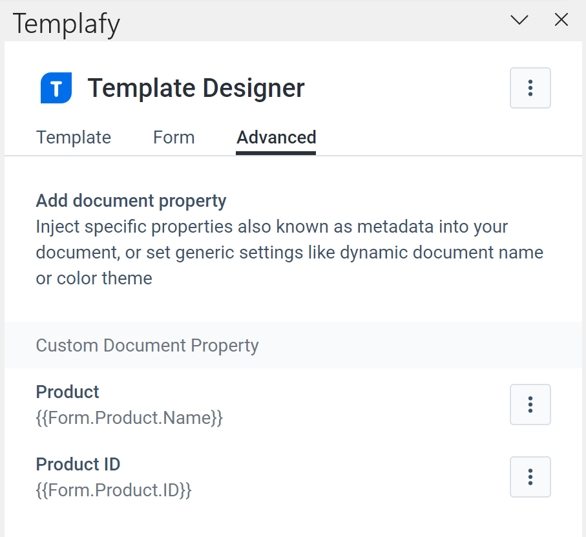The height and width of the screenshot is (537, 586).
Task: Click the kebab menu next to {{Form.Product.ID}}
Action: [x=530, y=477]
